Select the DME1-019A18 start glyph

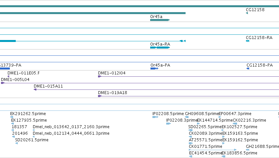[x=100, y=96]
